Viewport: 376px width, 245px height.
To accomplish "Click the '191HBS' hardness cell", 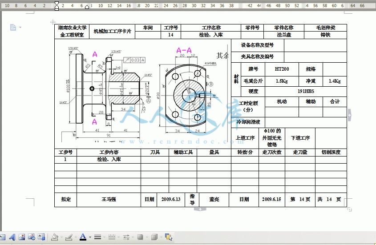I will point(306,91).
